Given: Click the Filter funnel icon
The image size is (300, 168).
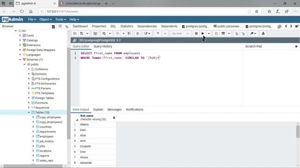Looking at the screenshot, I should point(158,34).
